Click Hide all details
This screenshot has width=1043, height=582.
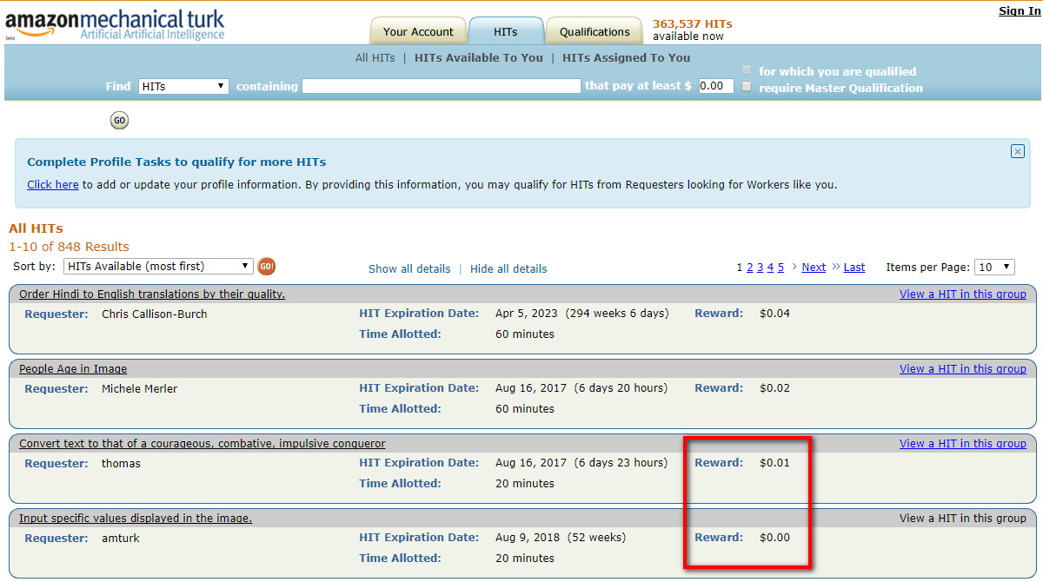coord(508,268)
